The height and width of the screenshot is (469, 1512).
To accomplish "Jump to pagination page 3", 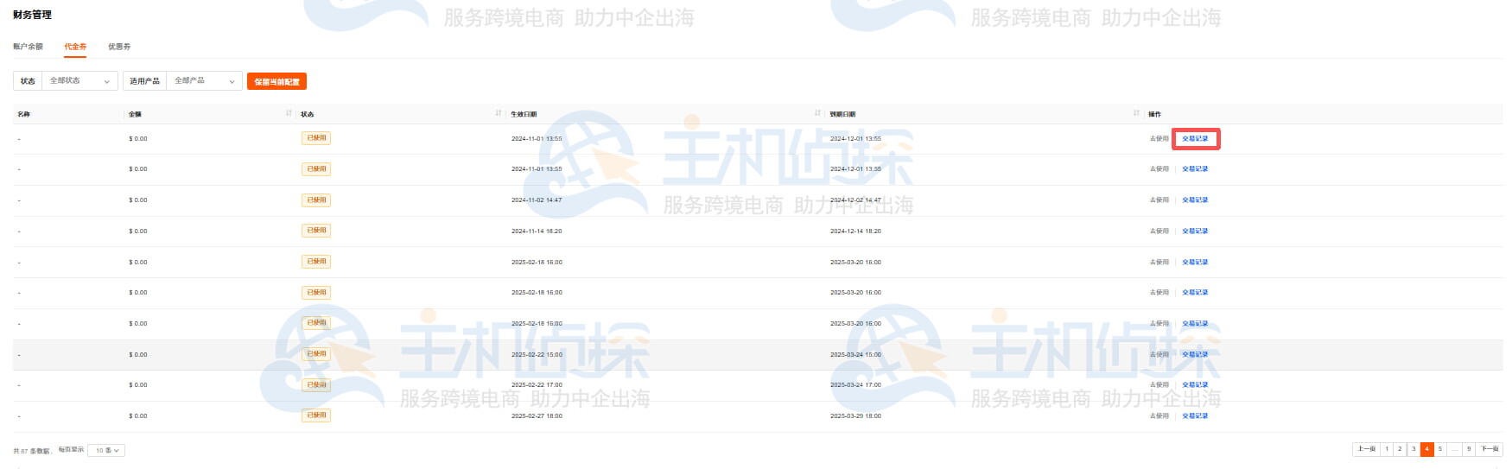I will click(x=1414, y=449).
